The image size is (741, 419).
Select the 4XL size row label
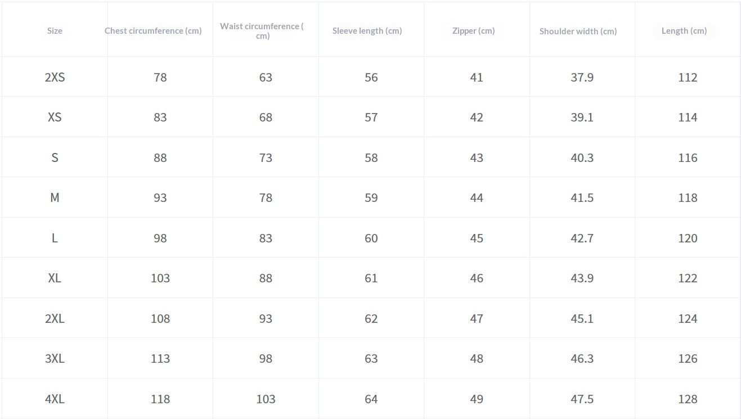[55, 399]
